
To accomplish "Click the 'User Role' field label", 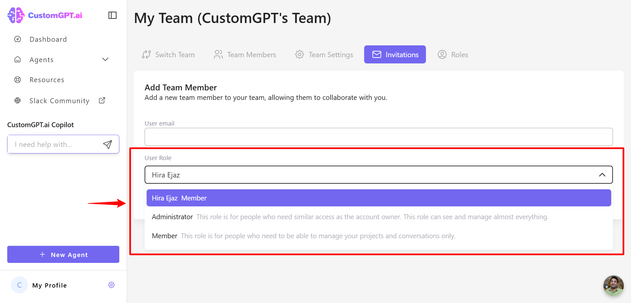I will [158, 158].
